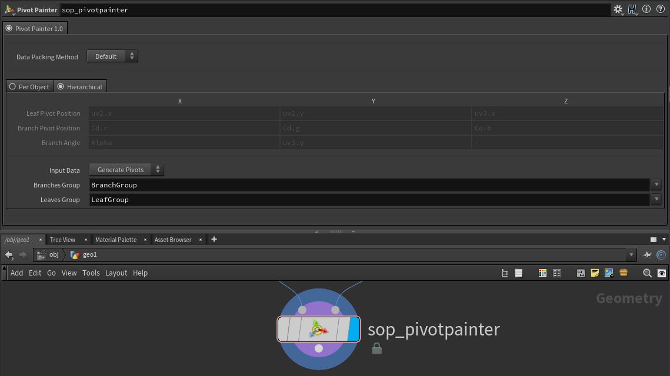Select the Hierarchical radio tab
This screenshot has height=376, width=670.
pos(80,87)
